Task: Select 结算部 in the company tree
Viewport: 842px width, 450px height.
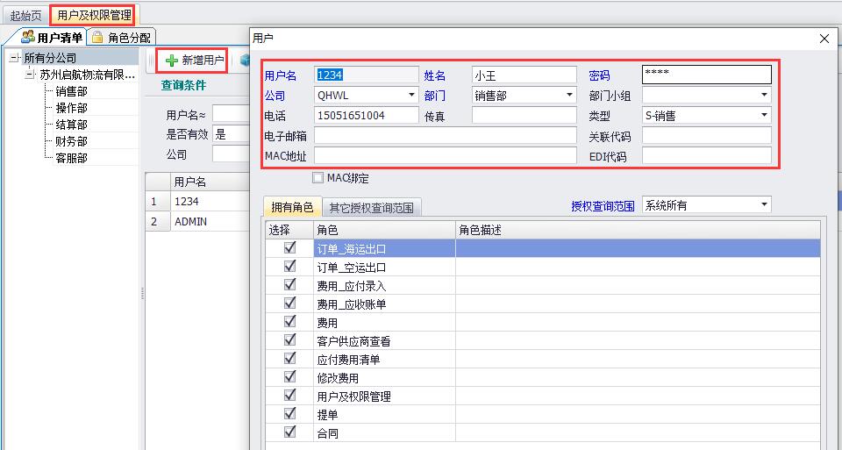Action: [x=71, y=125]
